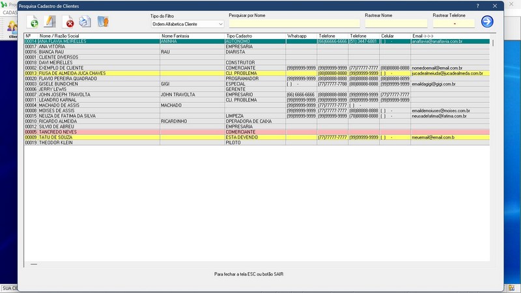
Task: Click the ANINHA nome fantasia cell
Action: (192, 41)
